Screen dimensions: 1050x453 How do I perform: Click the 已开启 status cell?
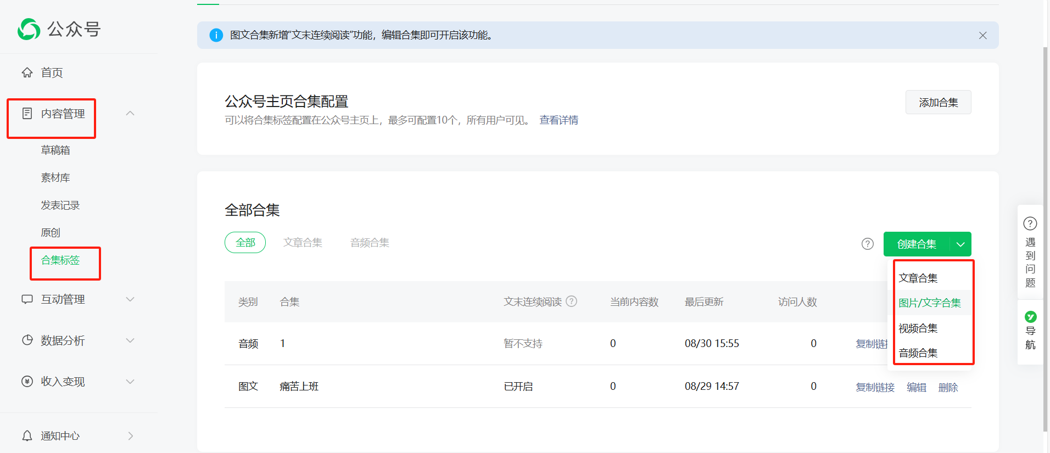[x=518, y=386]
